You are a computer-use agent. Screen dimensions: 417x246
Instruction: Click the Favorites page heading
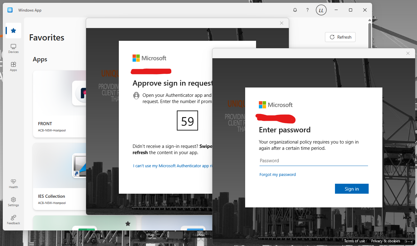(47, 38)
